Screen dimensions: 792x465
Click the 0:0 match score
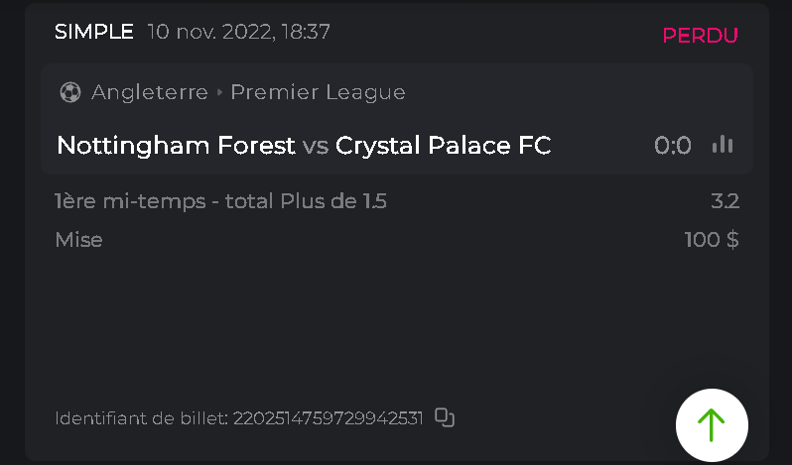click(672, 146)
